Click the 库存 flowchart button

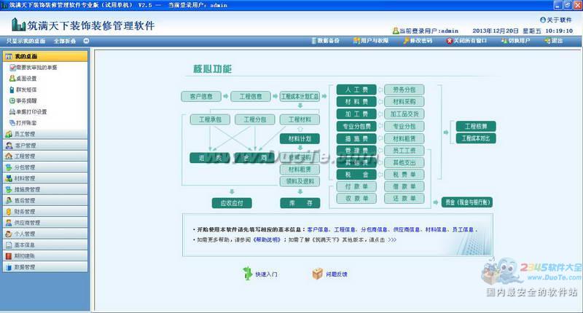click(x=300, y=203)
